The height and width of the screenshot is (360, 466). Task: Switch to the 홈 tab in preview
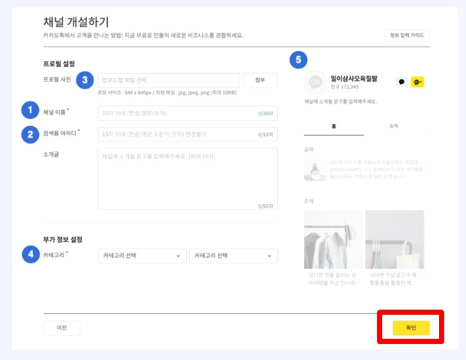click(x=334, y=126)
